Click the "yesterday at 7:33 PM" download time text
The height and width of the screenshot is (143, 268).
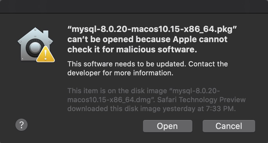pos(199,109)
